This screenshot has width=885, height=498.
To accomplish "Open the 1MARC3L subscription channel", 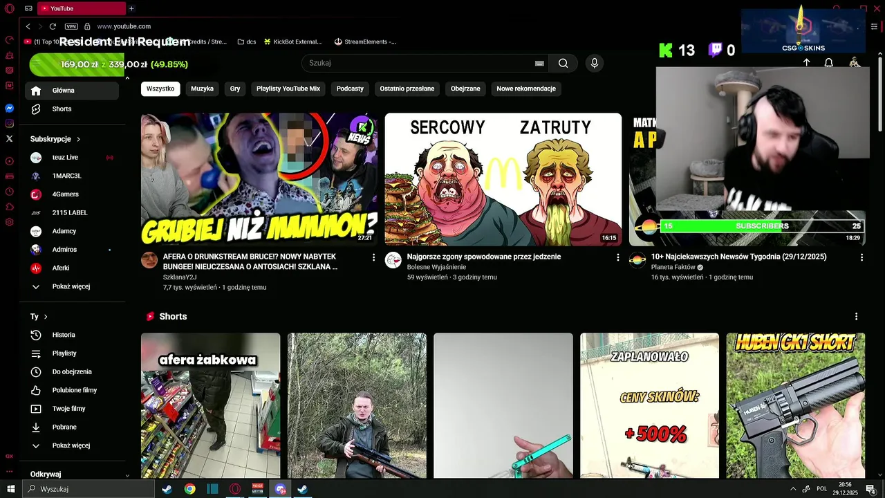I will 72,176.
